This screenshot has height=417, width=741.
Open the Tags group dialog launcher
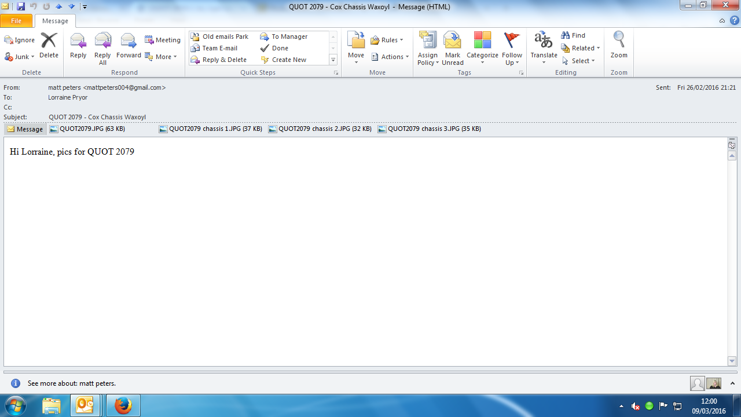coord(521,73)
